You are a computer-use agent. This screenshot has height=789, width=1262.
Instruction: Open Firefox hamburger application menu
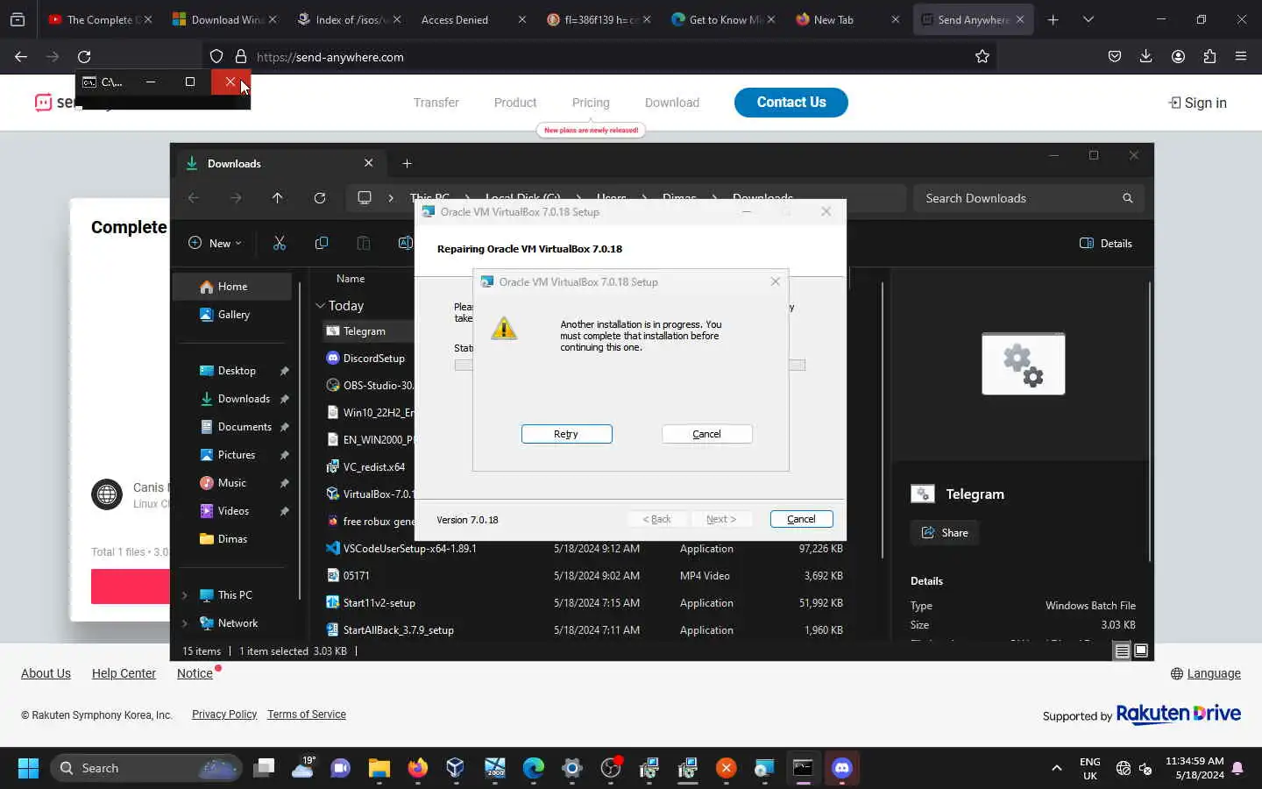1241,57
